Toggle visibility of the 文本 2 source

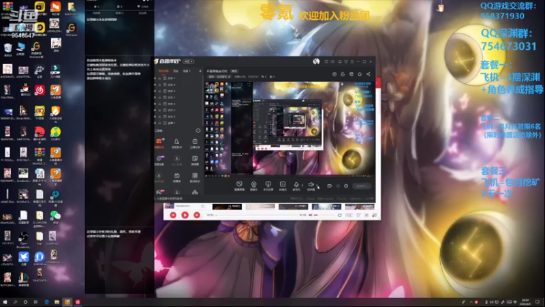coord(160,117)
